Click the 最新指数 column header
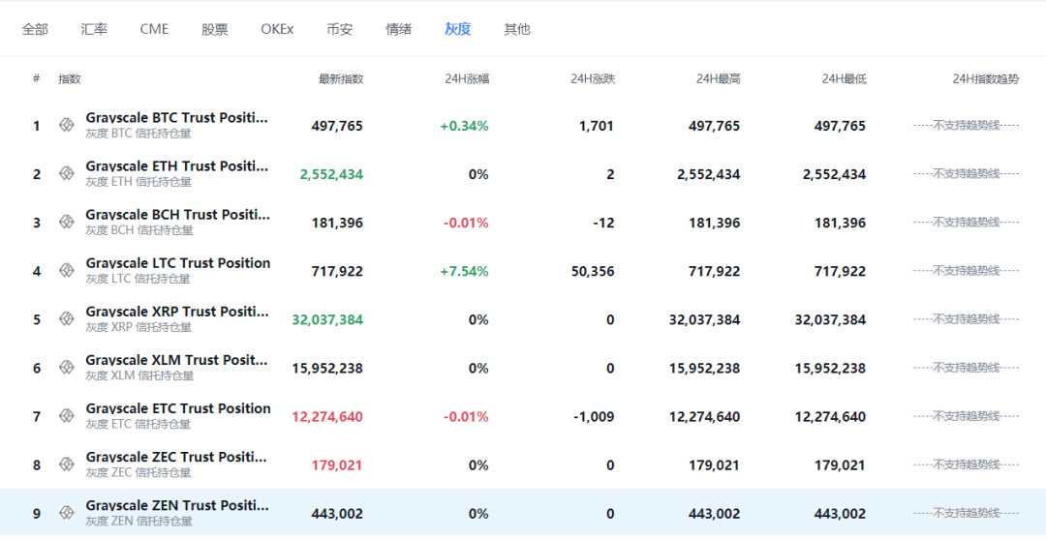The height and width of the screenshot is (539, 1046). pyautogui.click(x=341, y=79)
